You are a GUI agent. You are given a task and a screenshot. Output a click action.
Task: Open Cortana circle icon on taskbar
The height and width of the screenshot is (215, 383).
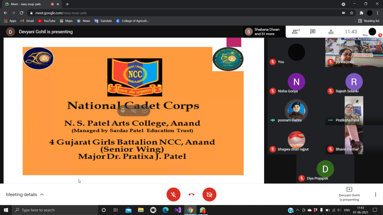104,210
